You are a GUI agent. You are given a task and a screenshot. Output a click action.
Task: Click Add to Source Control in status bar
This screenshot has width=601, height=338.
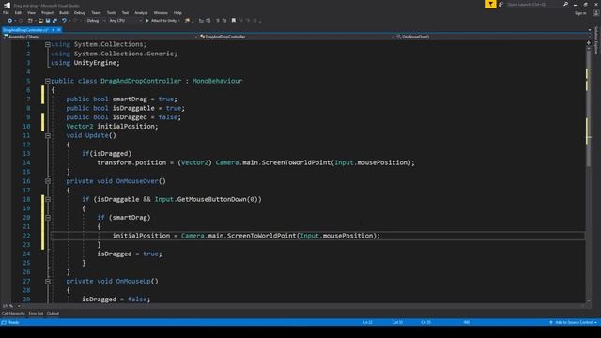(x=574, y=322)
